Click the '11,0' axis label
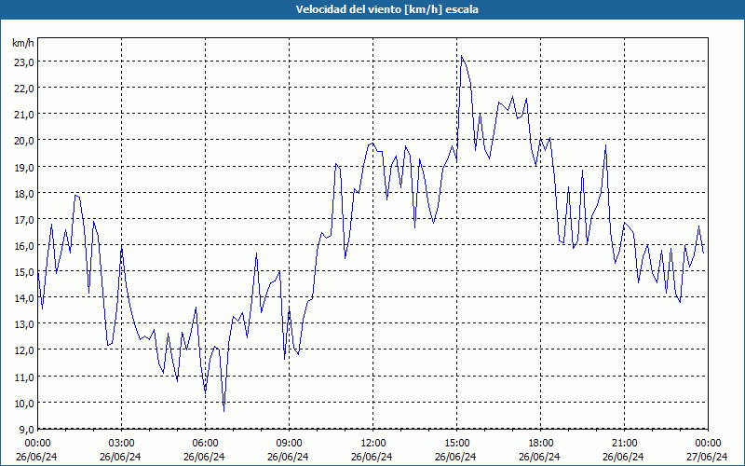 pos(24,377)
